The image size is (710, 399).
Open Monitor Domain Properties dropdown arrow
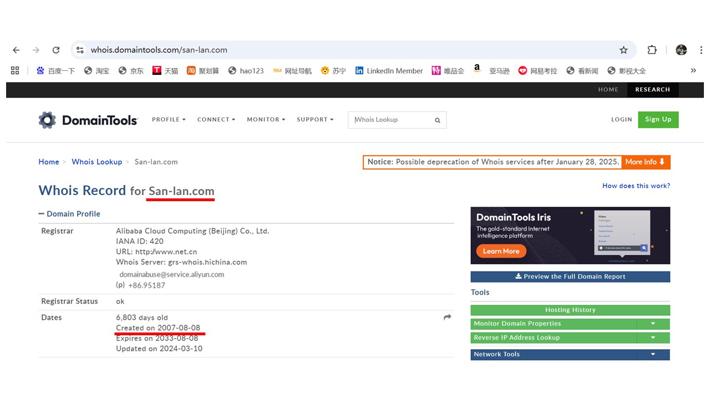click(653, 324)
